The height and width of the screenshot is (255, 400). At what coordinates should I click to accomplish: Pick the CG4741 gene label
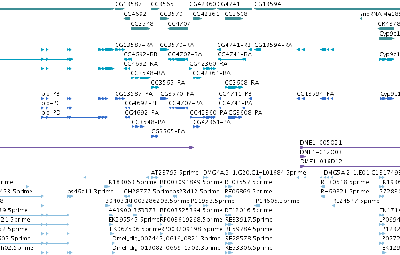[228, 4]
